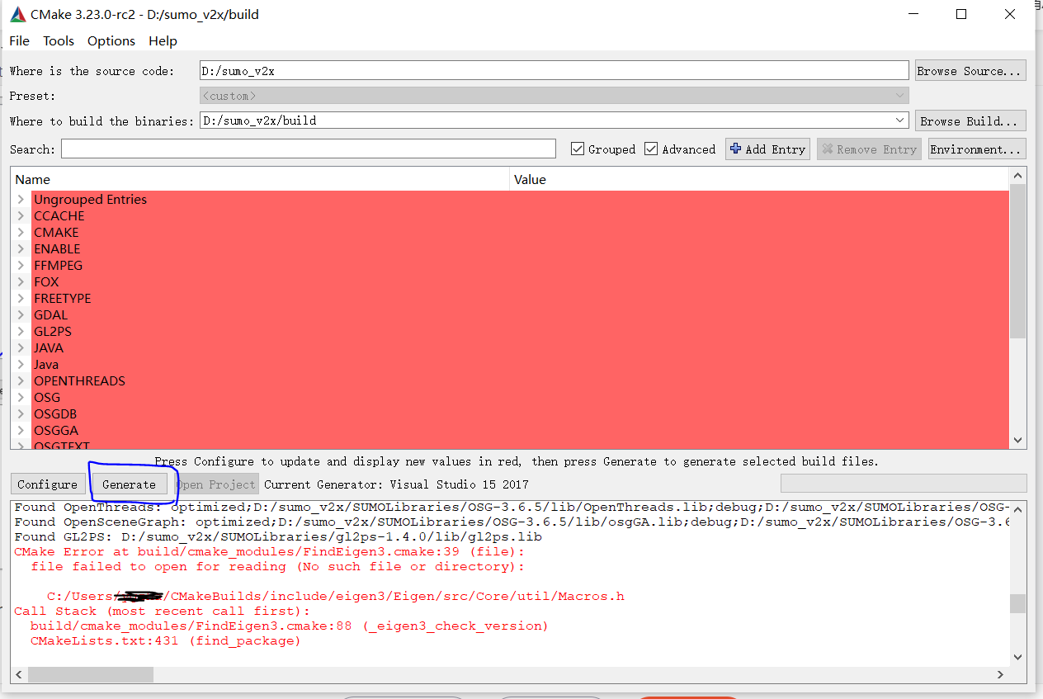Click the plus icon on Add Entry
Image resolution: width=1043 pixels, height=699 pixels.
point(736,149)
